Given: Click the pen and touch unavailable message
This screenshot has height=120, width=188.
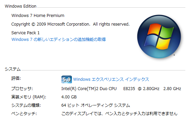Looking at the screenshot, I should pyautogui.click(x=119, y=114).
